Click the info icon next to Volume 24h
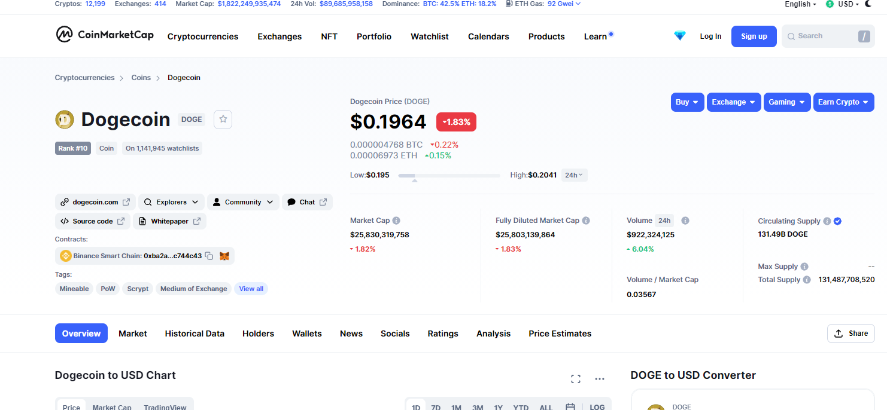This screenshot has height=410, width=887. [685, 221]
